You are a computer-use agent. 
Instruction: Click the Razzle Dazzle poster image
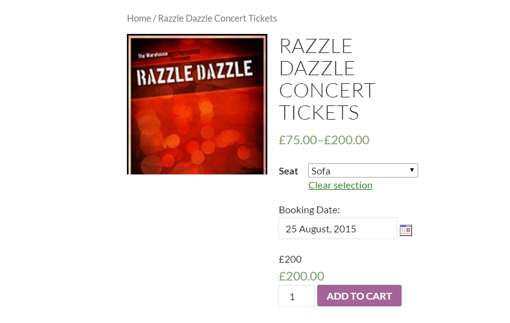click(197, 104)
